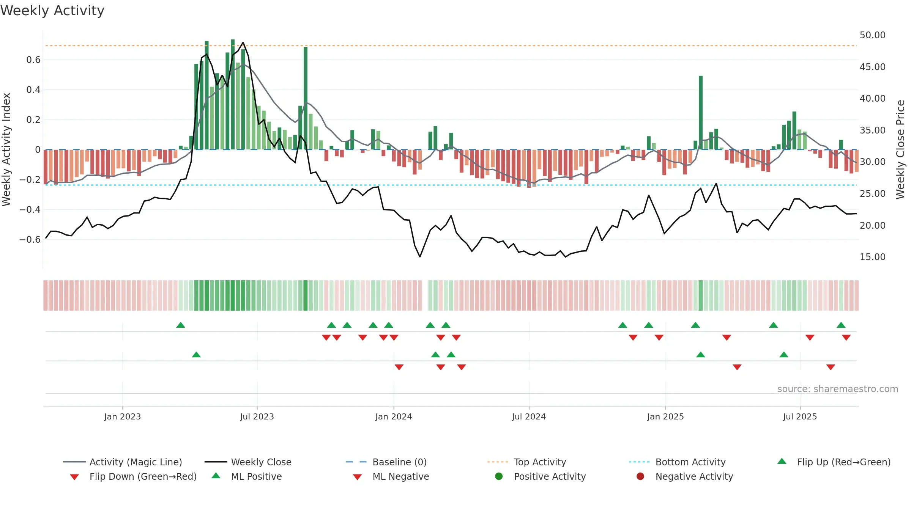Click the Weekly Activity Index axis title

6,149
